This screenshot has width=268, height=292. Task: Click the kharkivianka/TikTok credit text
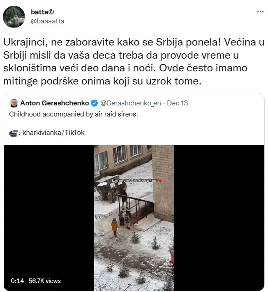[53, 132]
